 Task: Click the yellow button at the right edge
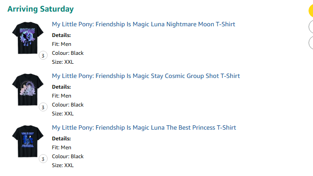tap(311, 11)
